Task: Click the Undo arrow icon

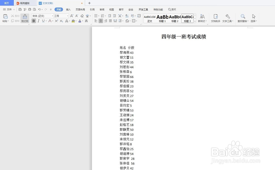Action: 39,9
